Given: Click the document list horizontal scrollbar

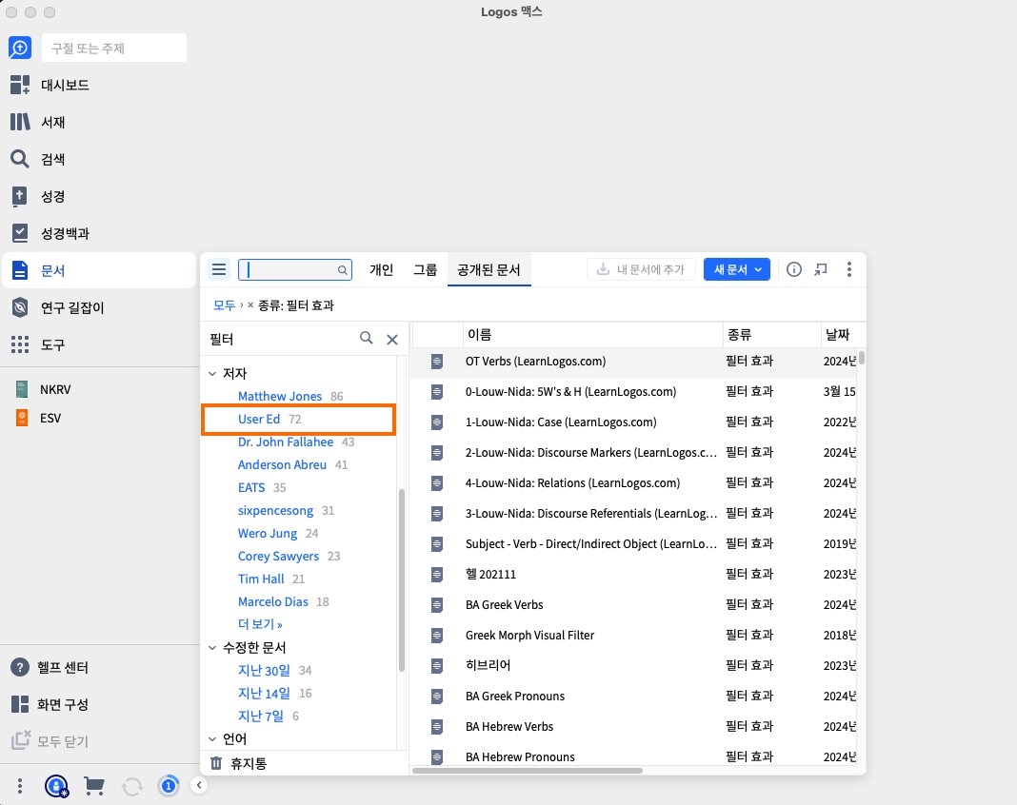Looking at the screenshot, I should click(528, 771).
